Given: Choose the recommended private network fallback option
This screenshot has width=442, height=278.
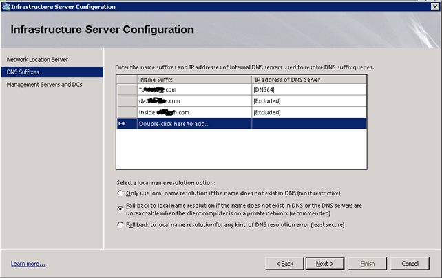Looking at the screenshot, I should [x=121, y=206].
